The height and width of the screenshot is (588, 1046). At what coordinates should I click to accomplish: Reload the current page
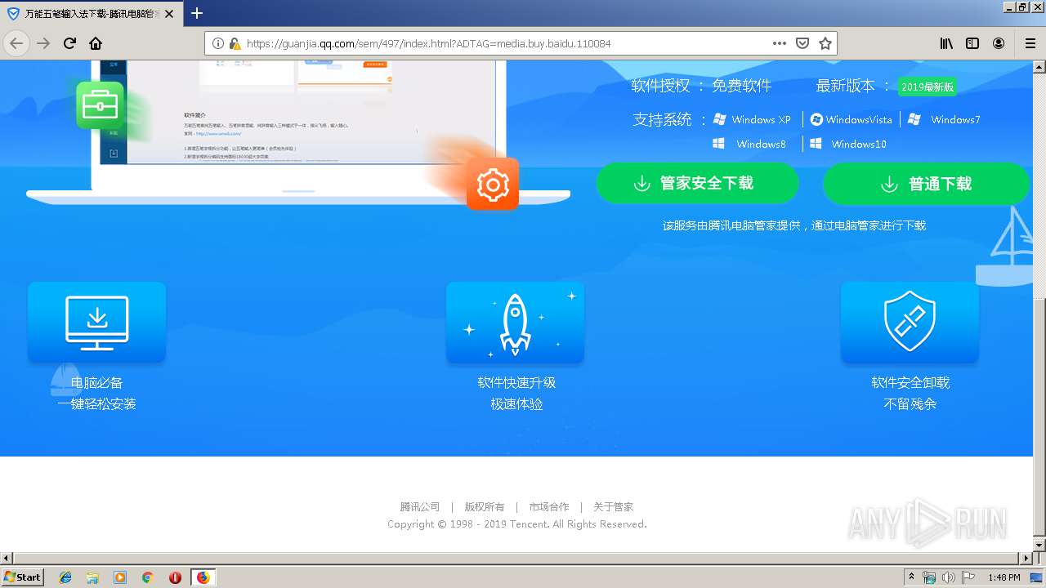tap(69, 43)
